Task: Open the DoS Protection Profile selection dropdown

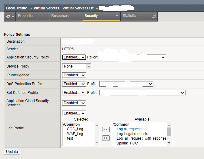Action: coord(126,84)
